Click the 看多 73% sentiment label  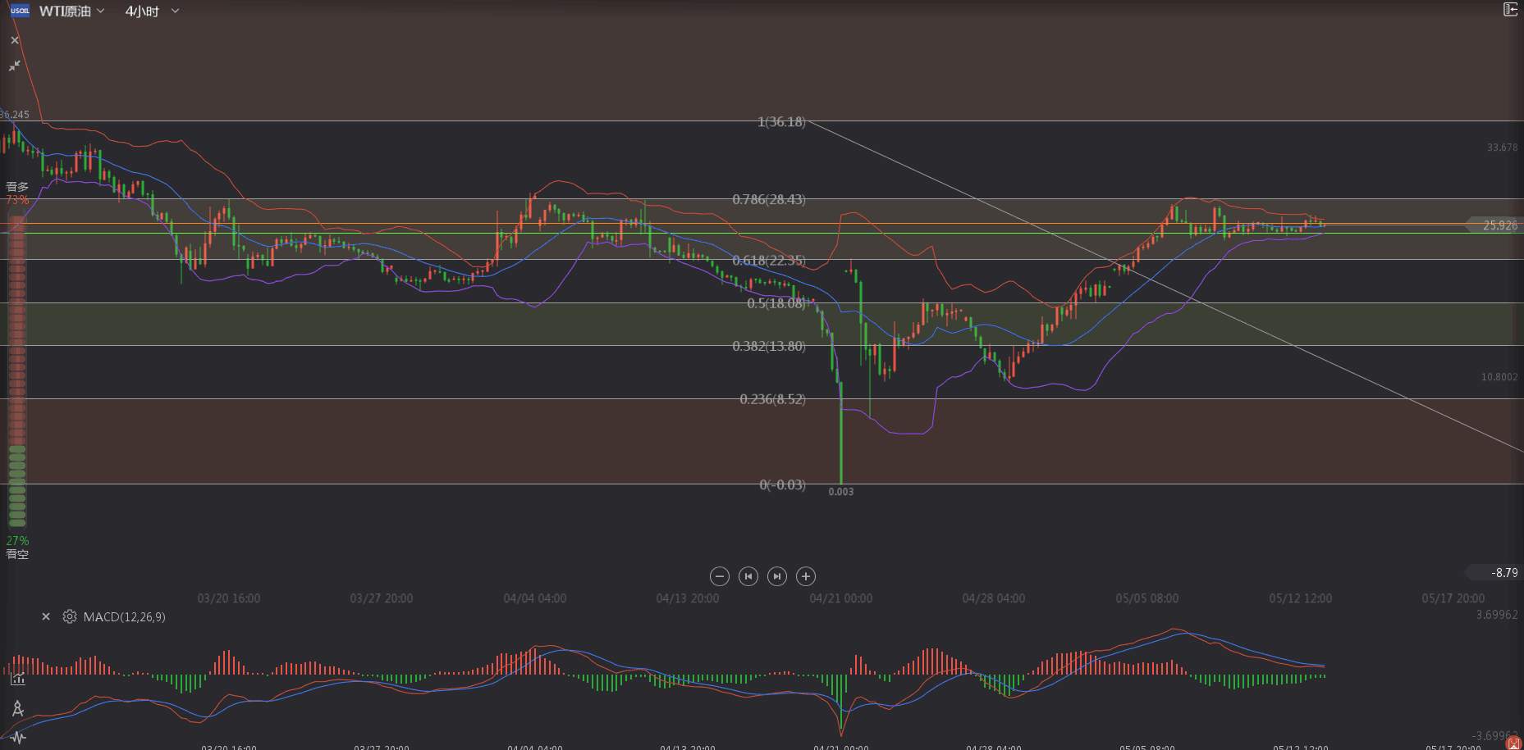click(17, 193)
